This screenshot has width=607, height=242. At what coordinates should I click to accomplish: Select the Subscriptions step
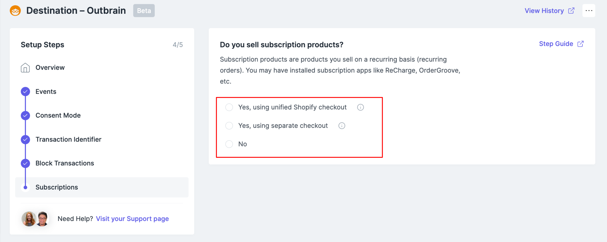coord(57,187)
